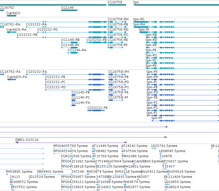Select protein CG16758-PH
This screenshot has height=191, width=219.
tap(119, 72)
